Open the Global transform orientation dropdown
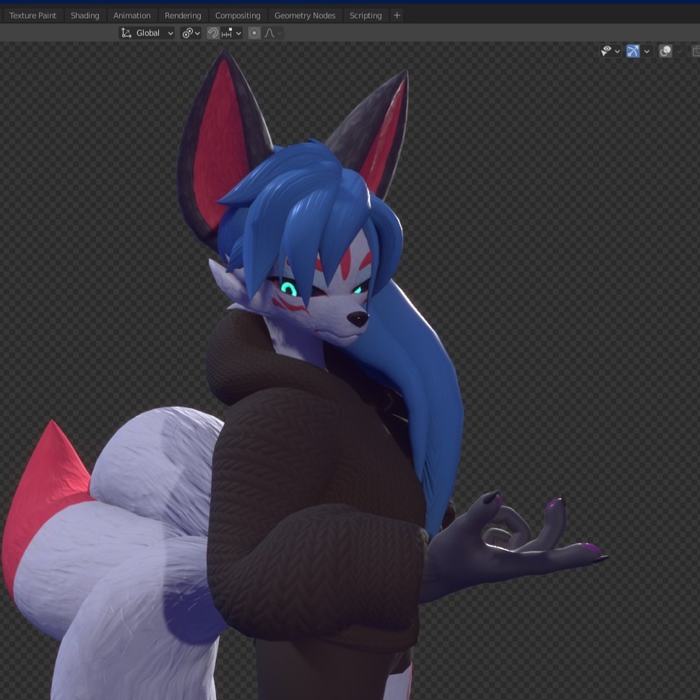The width and height of the screenshot is (700, 700). (154, 33)
